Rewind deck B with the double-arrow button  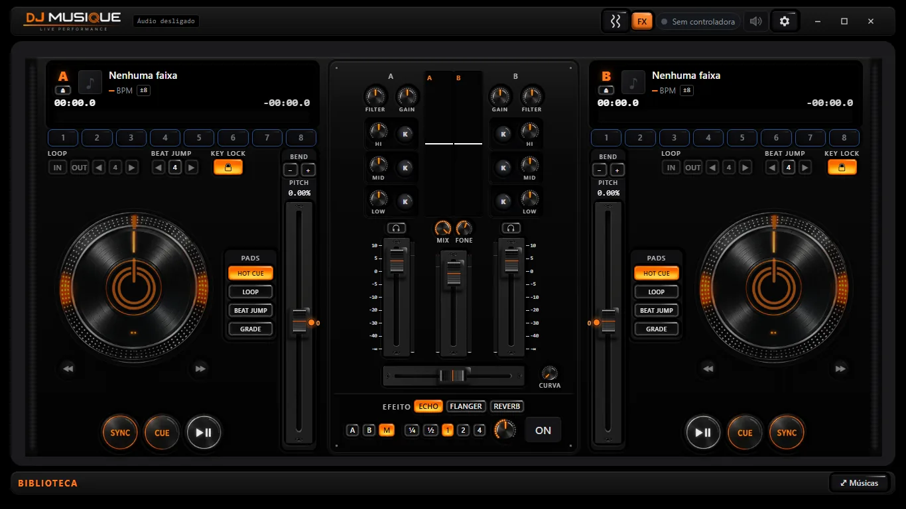tap(708, 368)
